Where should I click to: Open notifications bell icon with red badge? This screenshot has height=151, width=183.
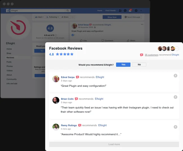pyautogui.click(x=130, y=10)
